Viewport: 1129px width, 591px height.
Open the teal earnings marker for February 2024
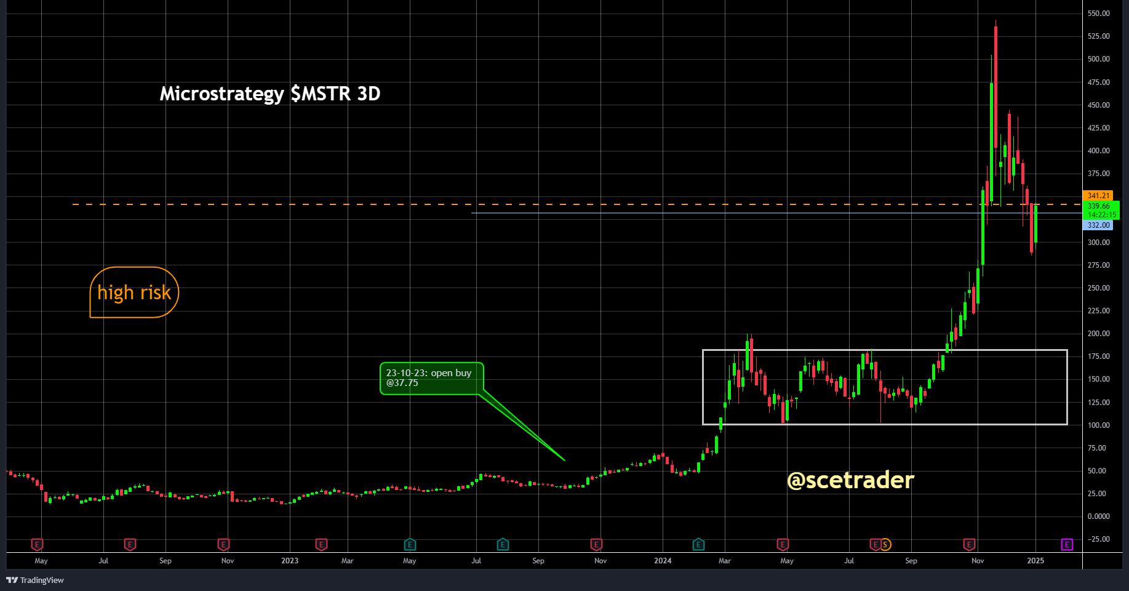tap(698, 544)
